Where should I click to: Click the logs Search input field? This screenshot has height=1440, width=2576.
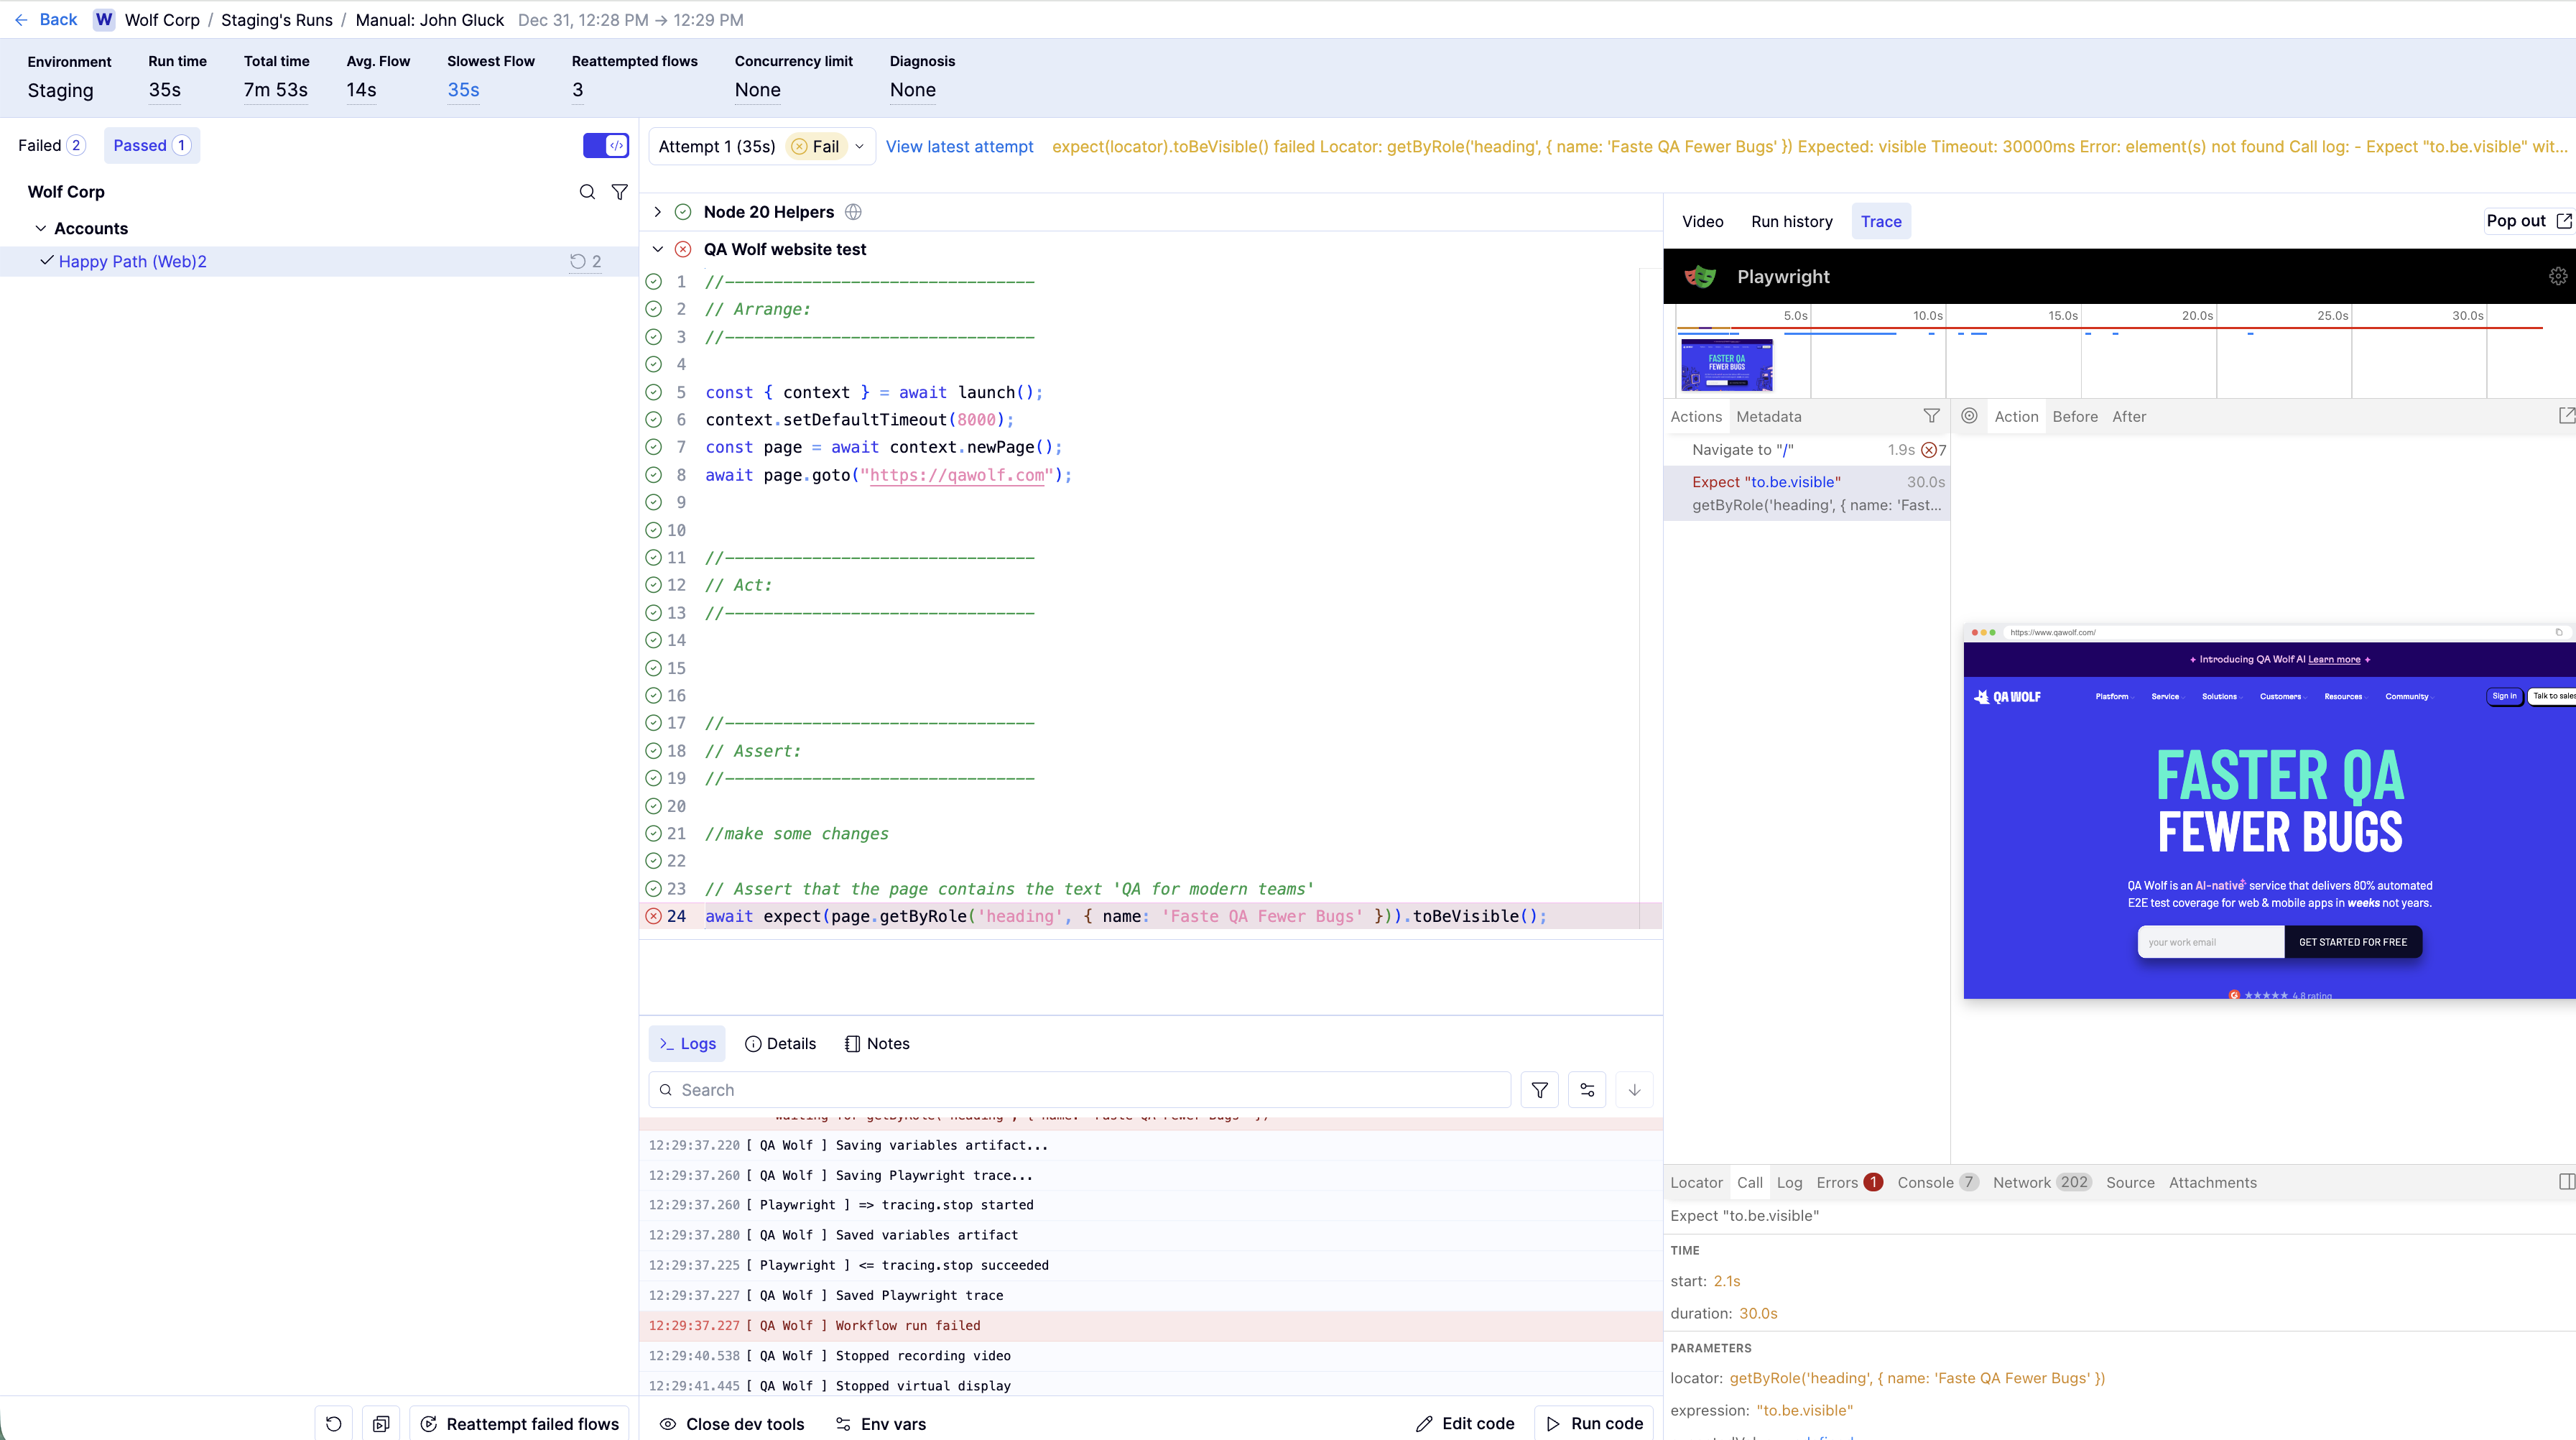pos(1080,1090)
